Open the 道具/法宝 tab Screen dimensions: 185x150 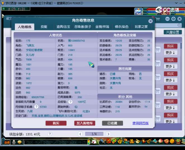pos(63,27)
